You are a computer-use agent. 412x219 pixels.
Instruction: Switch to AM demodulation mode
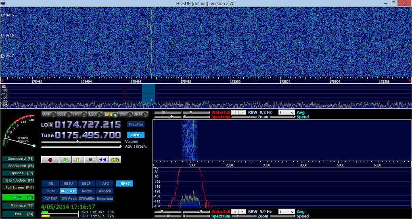(x=49, y=114)
